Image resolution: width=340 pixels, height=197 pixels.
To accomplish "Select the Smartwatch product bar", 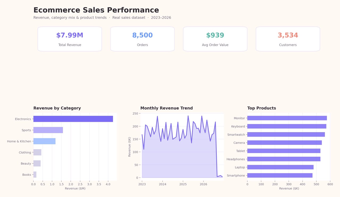I will coord(286,135).
